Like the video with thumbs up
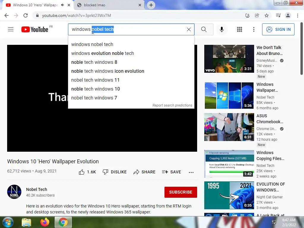304x228 pixels. 88,172
